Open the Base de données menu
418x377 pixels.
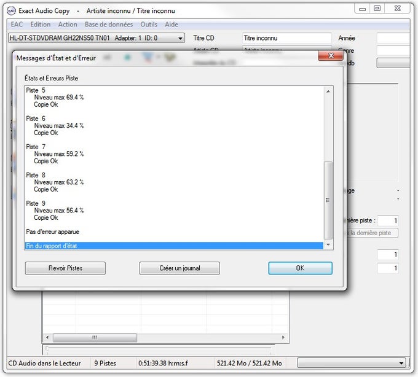coord(109,25)
